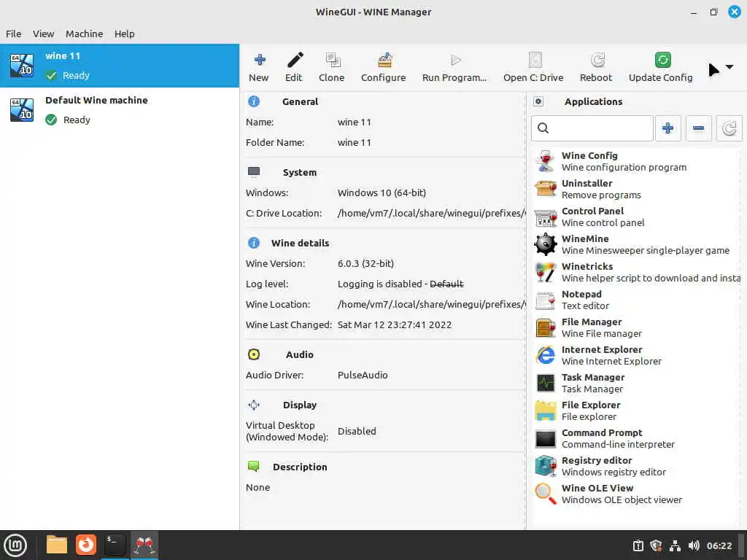Launch Firefox from the taskbar

coord(86,545)
